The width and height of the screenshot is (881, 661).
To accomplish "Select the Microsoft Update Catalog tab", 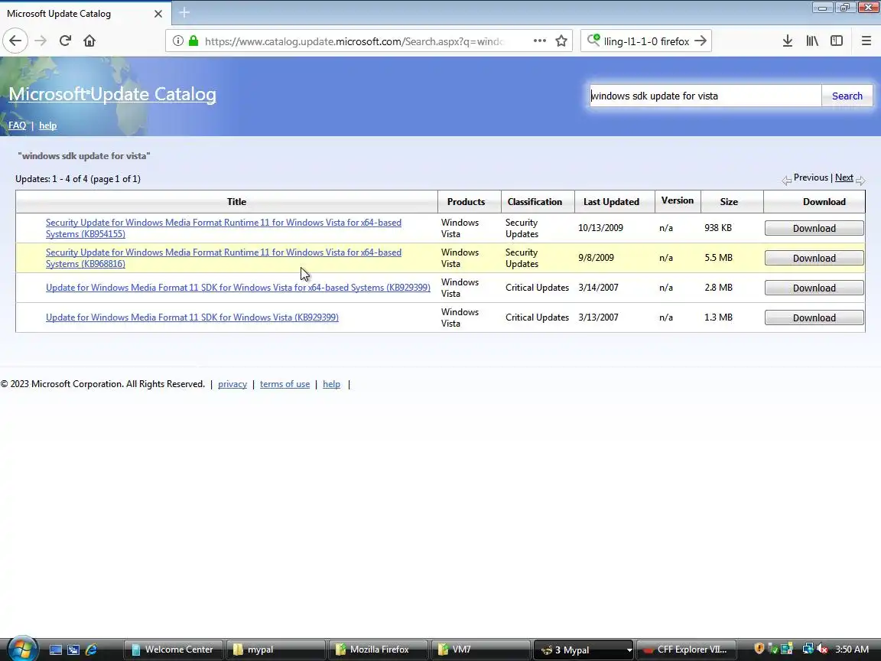I will click(86, 14).
